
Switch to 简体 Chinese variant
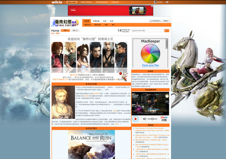pyautogui.click(x=53, y=33)
